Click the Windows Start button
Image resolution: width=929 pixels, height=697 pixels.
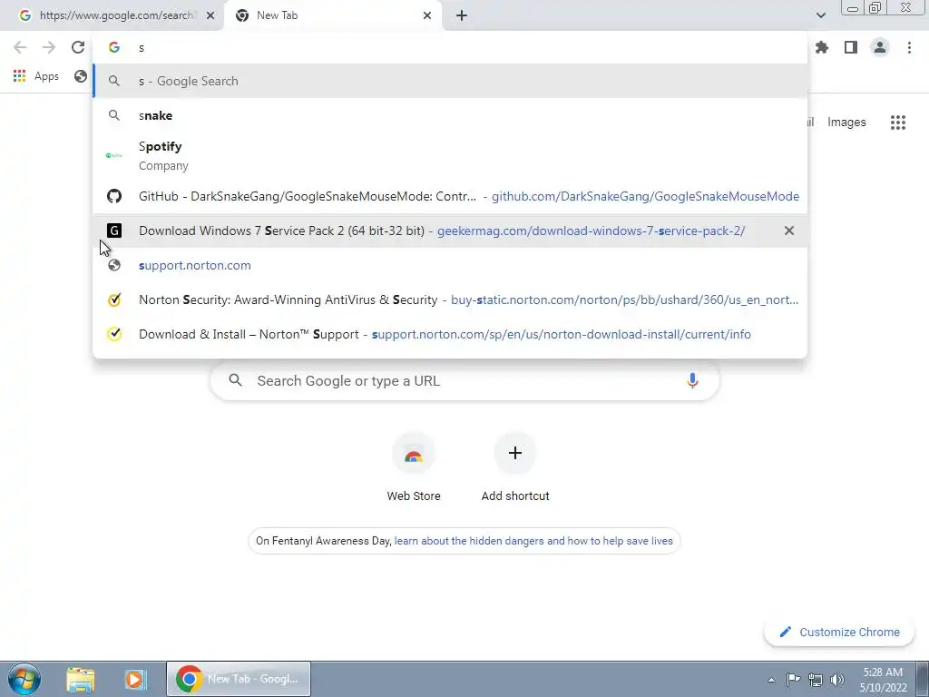pos(24,679)
